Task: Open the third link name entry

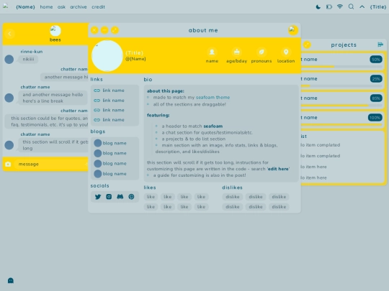Action: point(109,110)
